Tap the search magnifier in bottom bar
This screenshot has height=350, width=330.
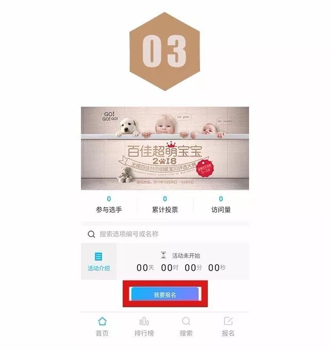point(186,321)
